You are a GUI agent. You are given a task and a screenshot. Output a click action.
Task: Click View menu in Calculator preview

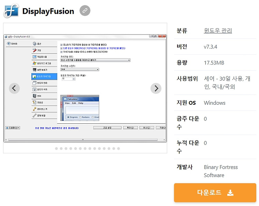click(x=67, y=103)
